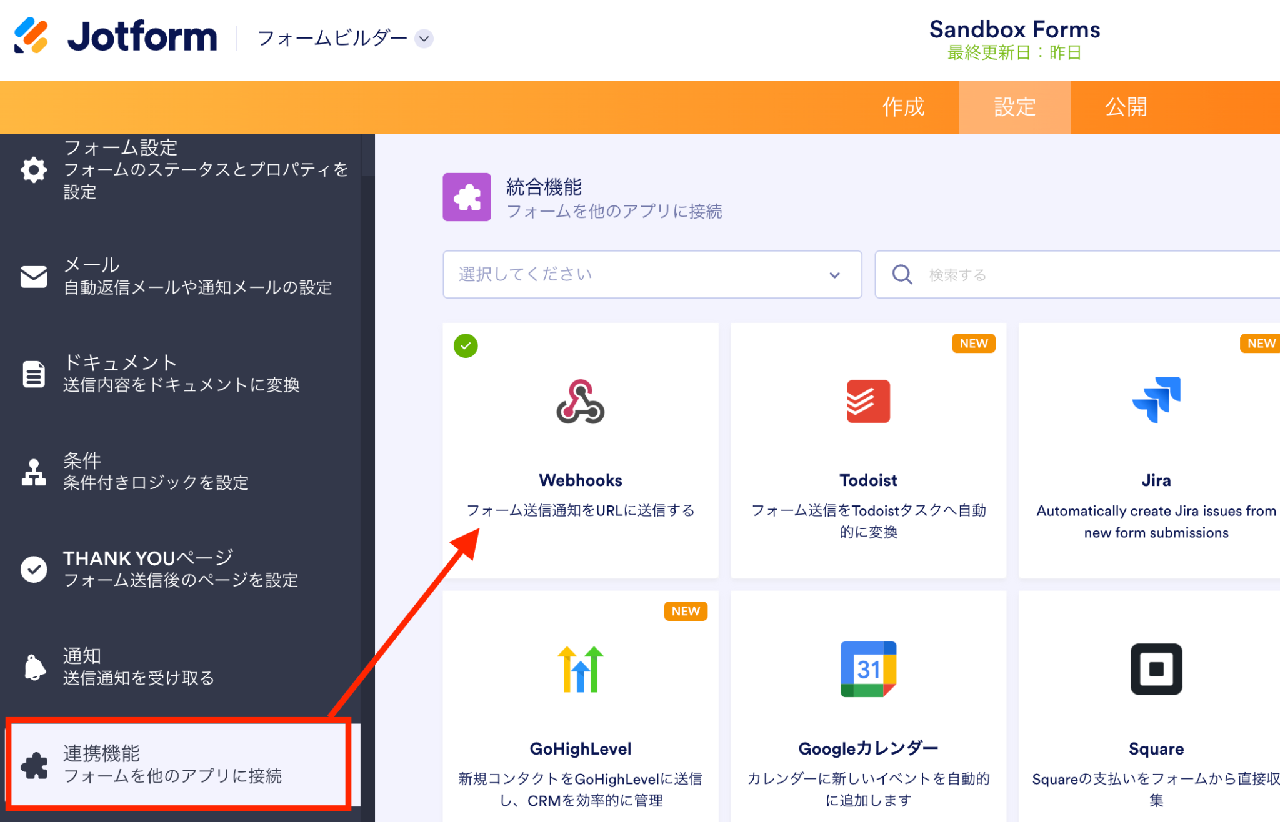Viewport: 1280px width, 822px height.
Task: Click the Sandbox Forms title
Action: tap(1014, 29)
